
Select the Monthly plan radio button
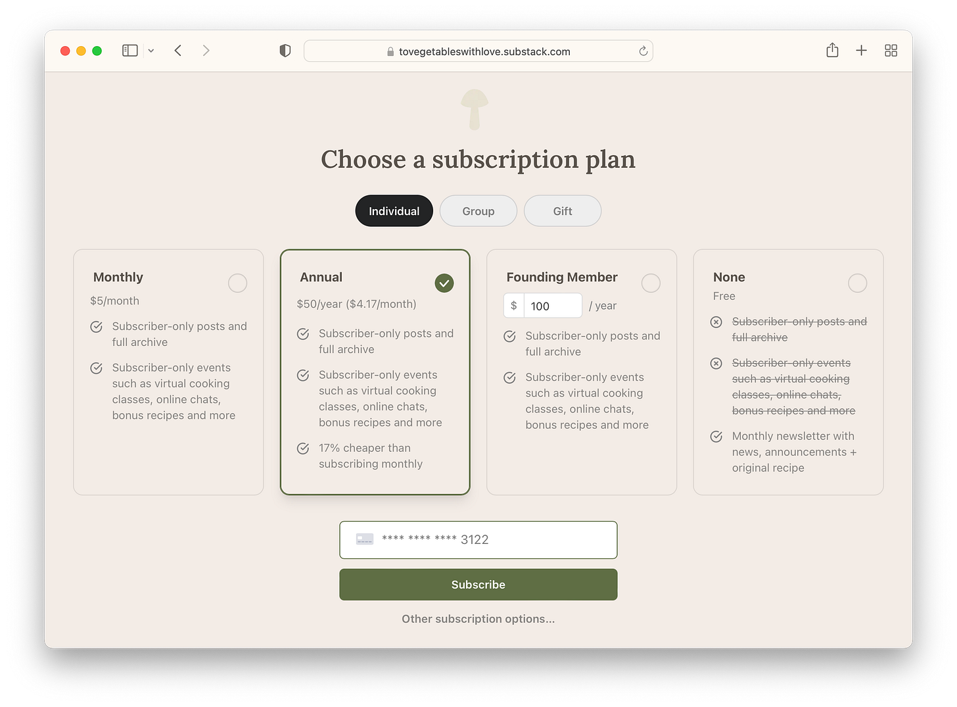coord(237,283)
